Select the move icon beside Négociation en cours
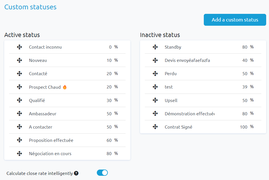Viewport: 269px width, 180px height. pos(19,153)
